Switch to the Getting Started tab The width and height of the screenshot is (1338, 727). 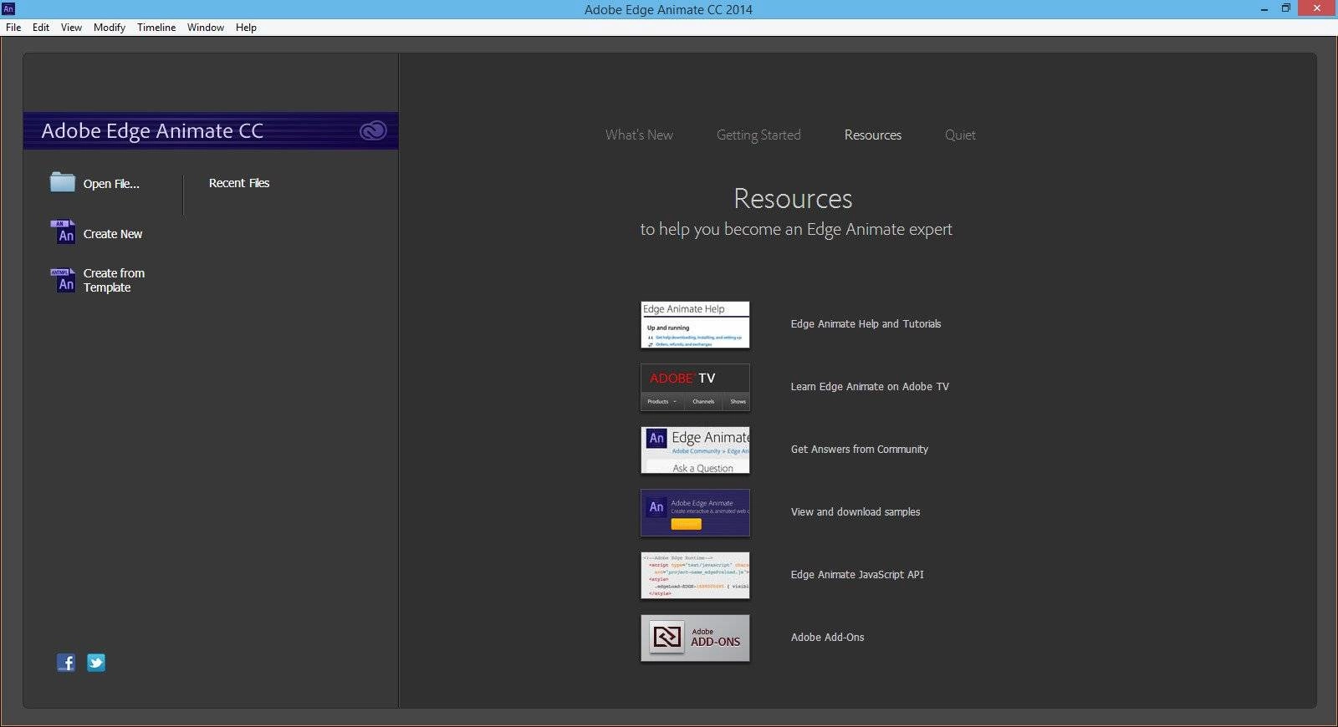click(x=758, y=135)
